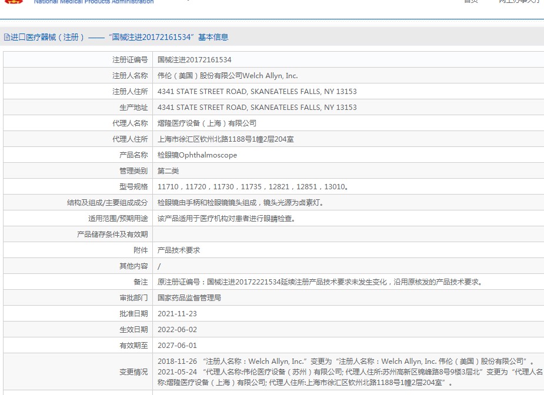The width and height of the screenshot is (544, 395).
Task: Select approval date 2021-11-23
Action: tap(177, 314)
